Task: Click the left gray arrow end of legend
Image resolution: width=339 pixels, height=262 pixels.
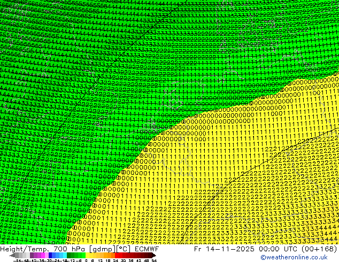Action: click(x=12, y=256)
